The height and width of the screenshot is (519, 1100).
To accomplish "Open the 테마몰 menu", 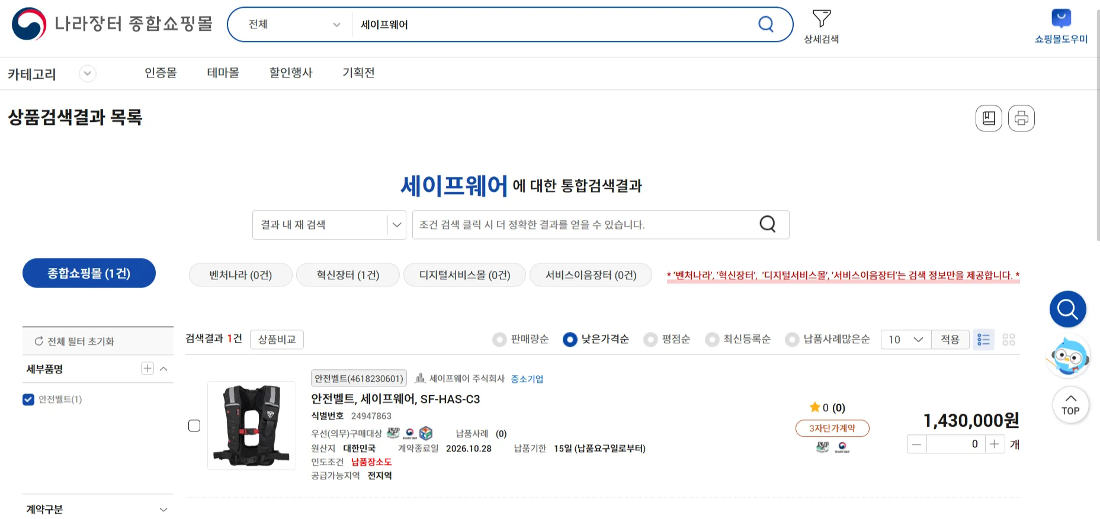I will [x=223, y=73].
